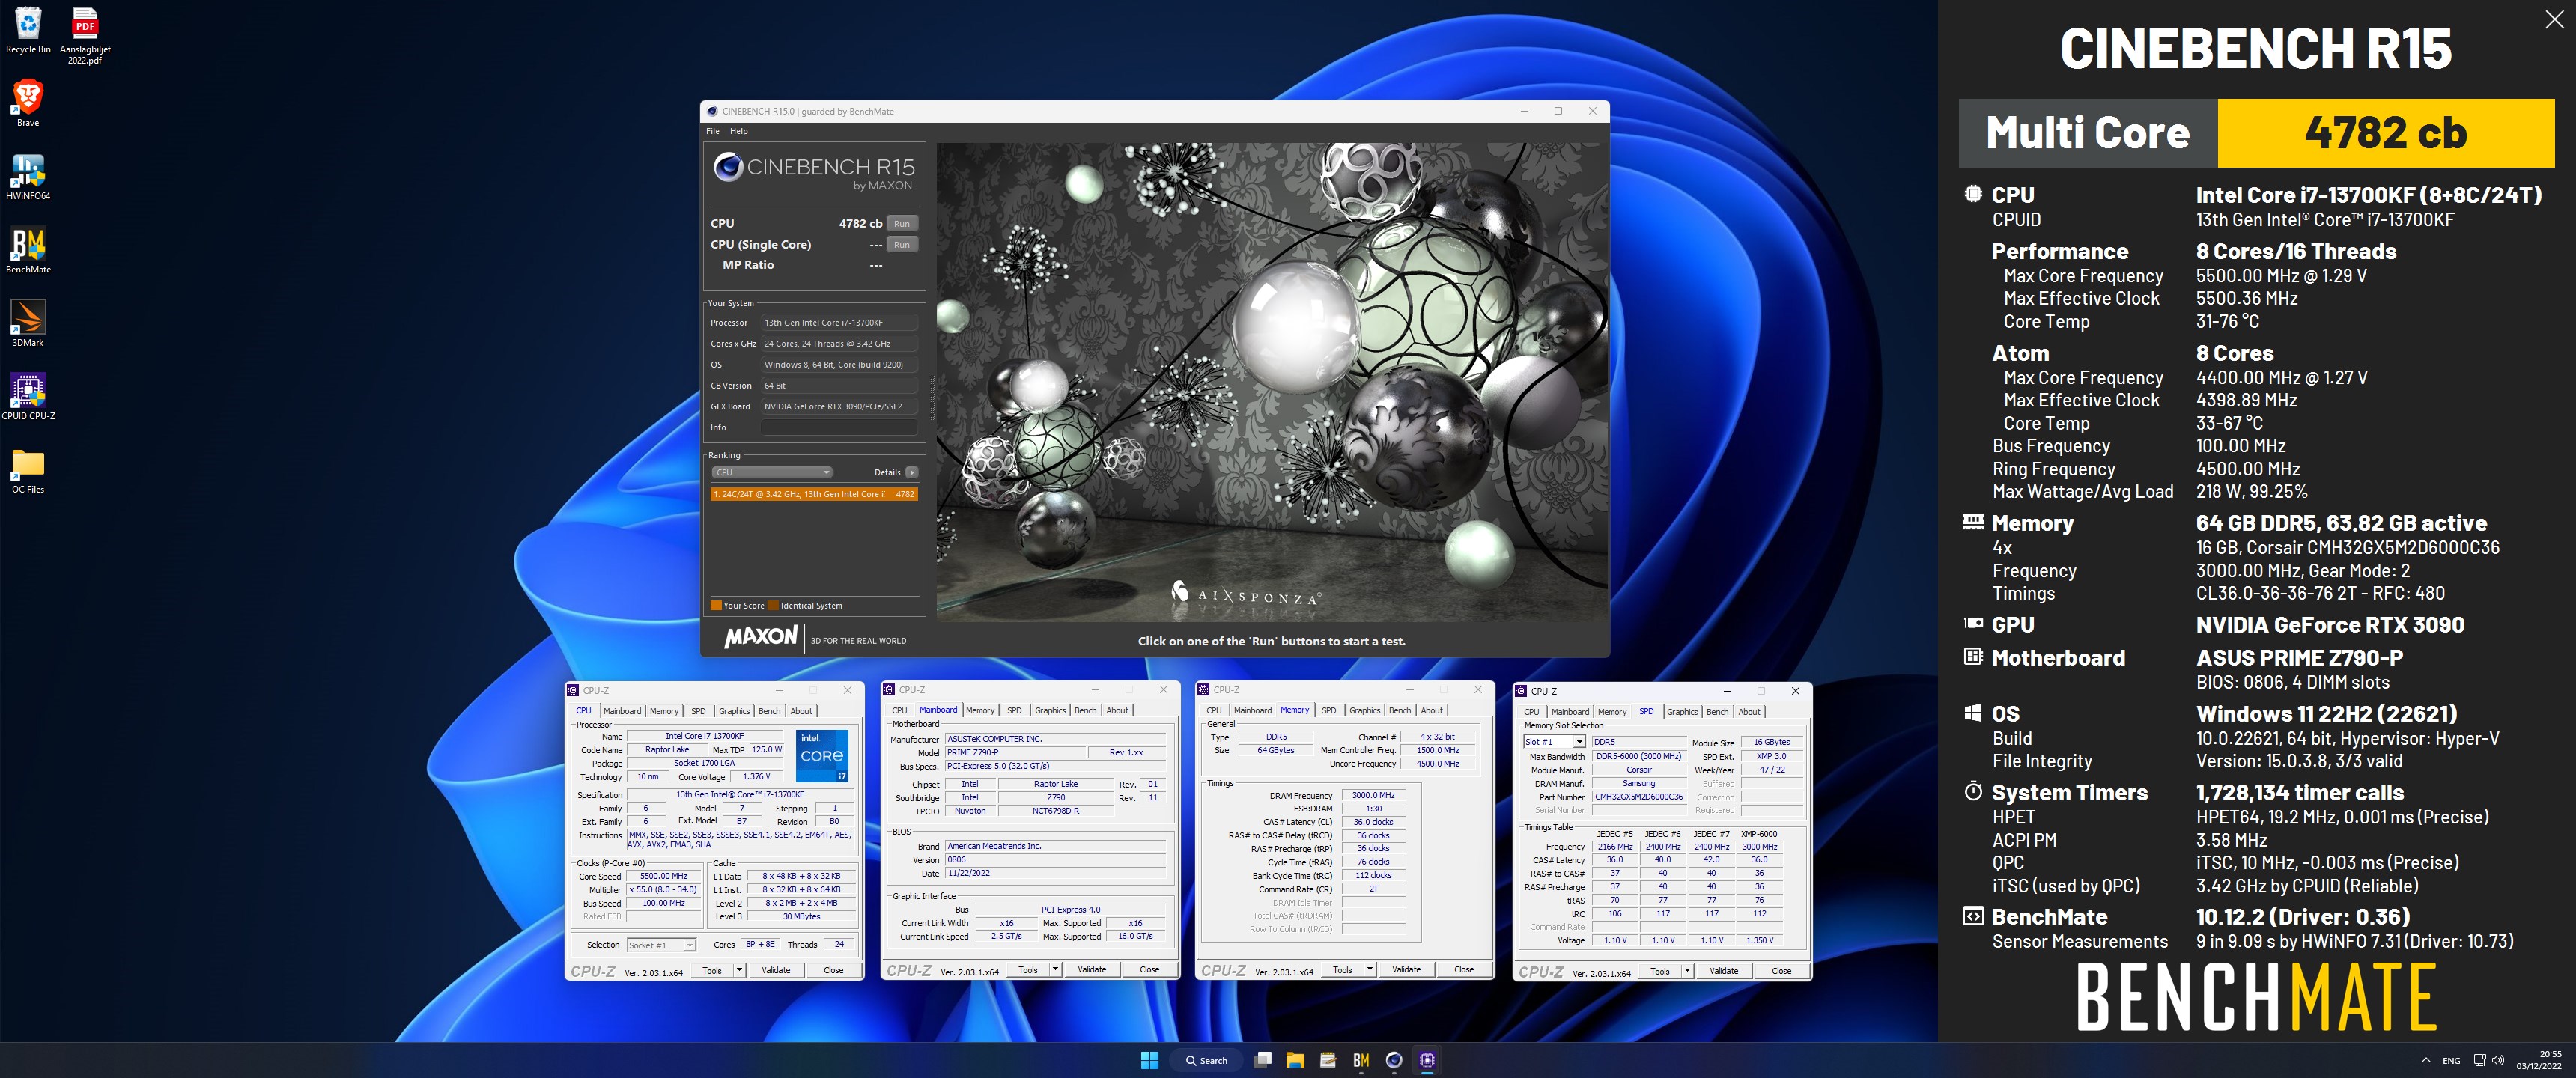Open the notepad app in the taskbar

pos(1328,1060)
